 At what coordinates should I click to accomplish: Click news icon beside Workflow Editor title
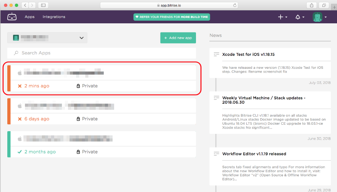pos(216,154)
